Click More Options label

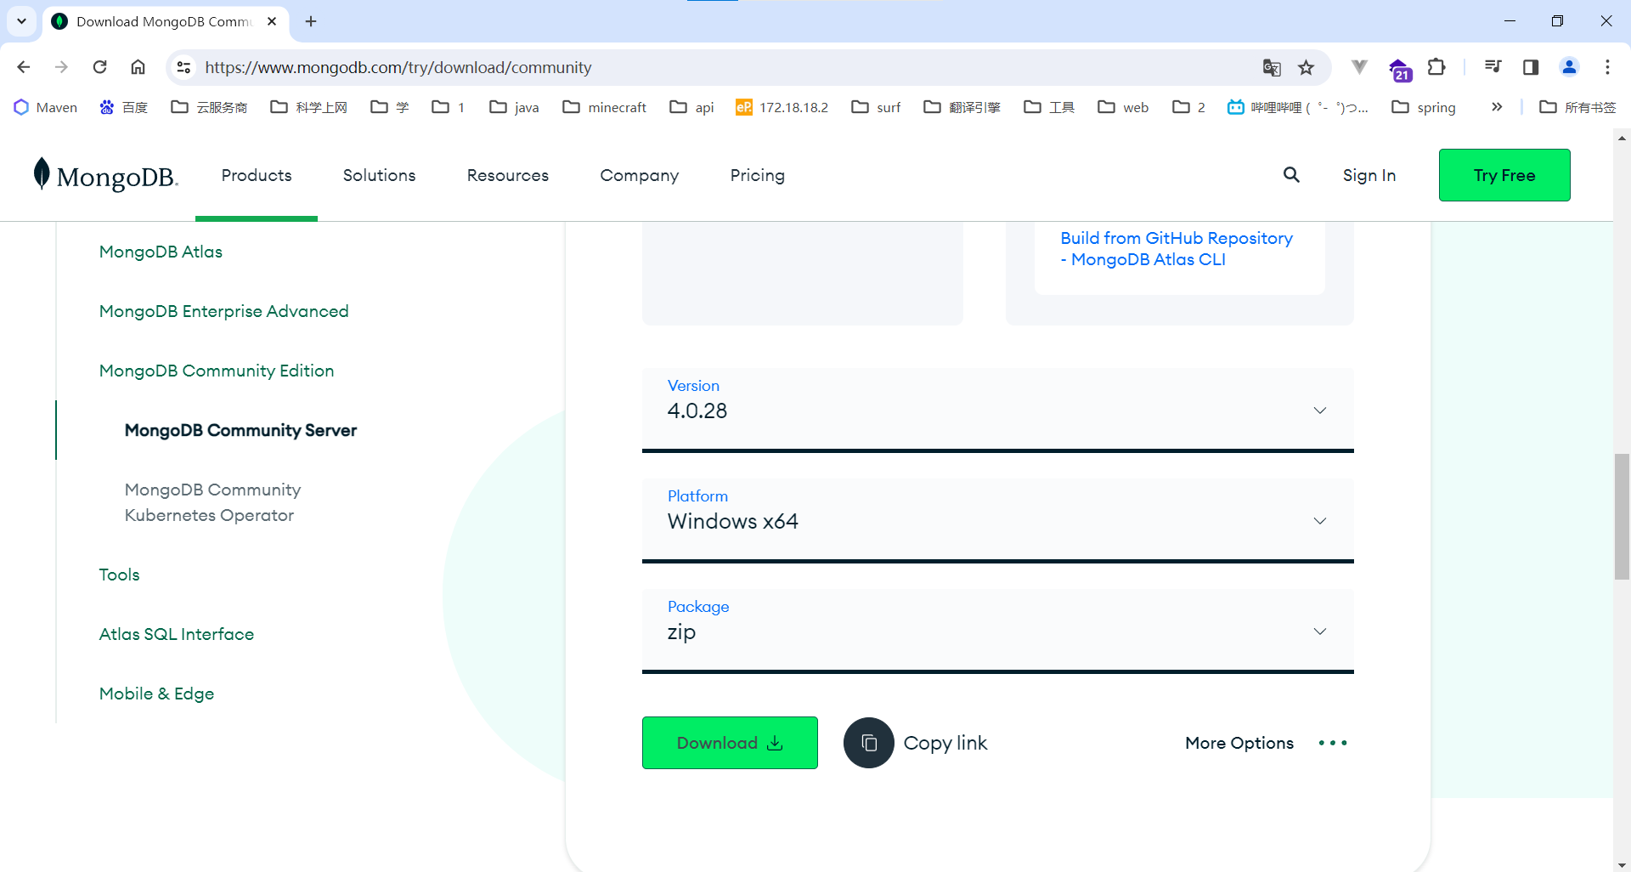[1239, 743]
